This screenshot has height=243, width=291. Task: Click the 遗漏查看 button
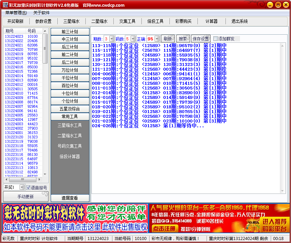(70, 198)
